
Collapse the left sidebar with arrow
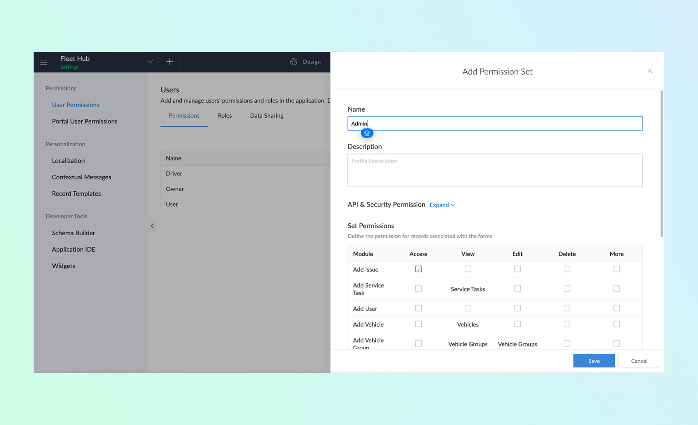[x=152, y=226]
